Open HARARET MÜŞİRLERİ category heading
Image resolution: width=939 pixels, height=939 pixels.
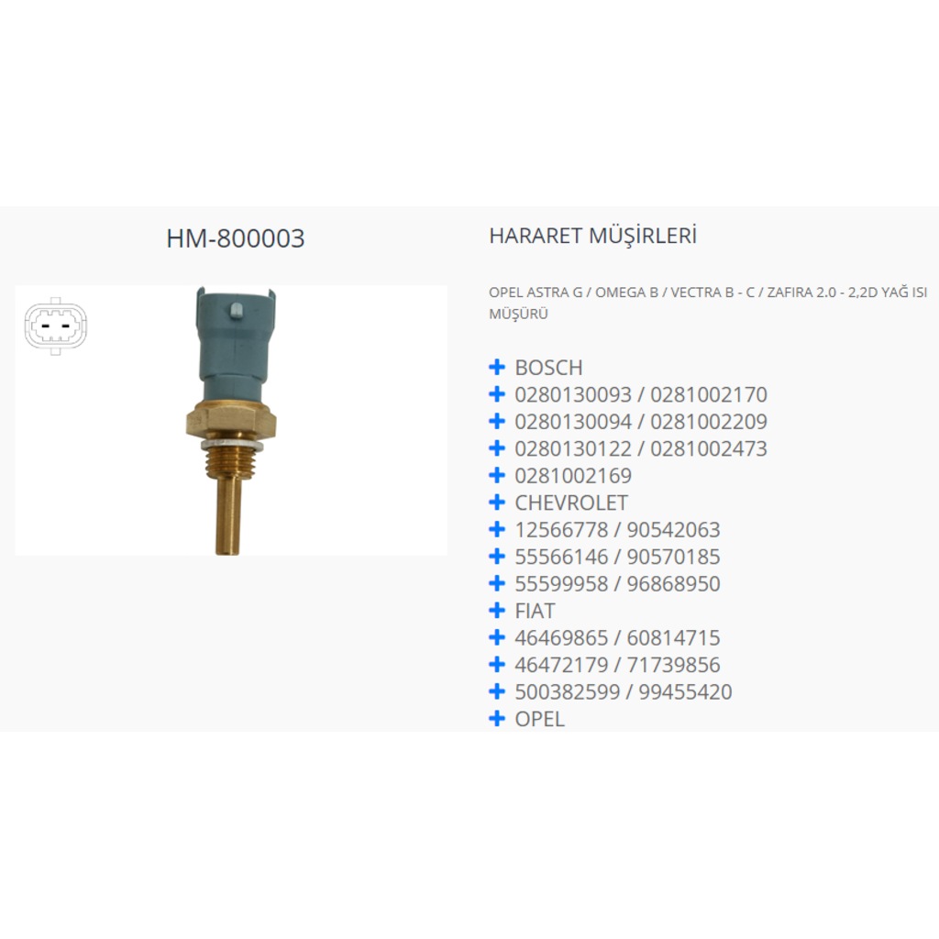point(593,236)
